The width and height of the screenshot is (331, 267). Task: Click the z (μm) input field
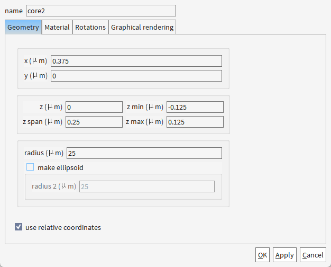tap(94, 107)
